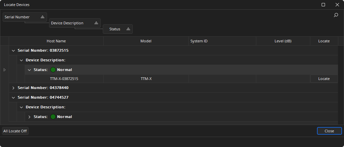Screen dimensions: 344x147
Task: Click green Normal status indicator for 04744527
Action: point(53,117)
